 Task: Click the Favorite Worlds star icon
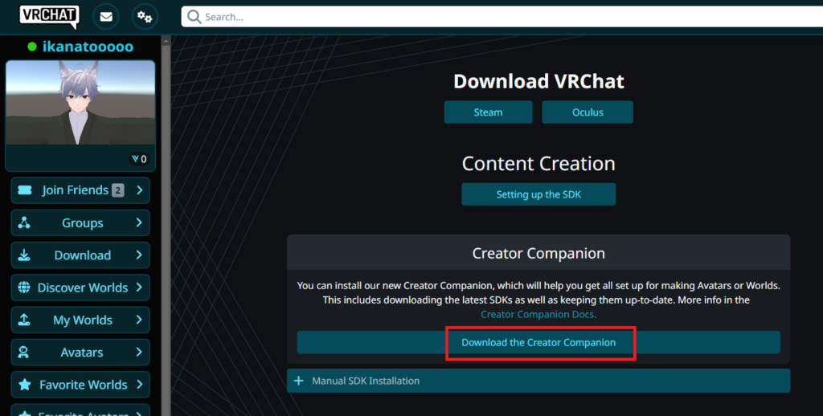coord(25,385)
